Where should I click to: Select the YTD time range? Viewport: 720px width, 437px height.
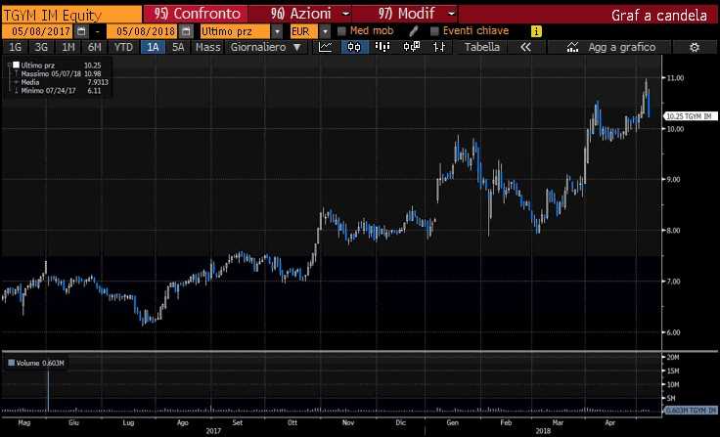click(123, 47)
